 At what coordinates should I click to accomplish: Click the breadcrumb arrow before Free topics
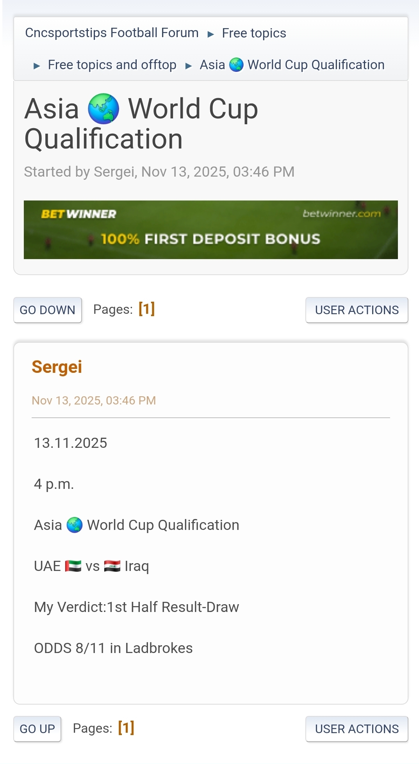click(x=211, y=34)
